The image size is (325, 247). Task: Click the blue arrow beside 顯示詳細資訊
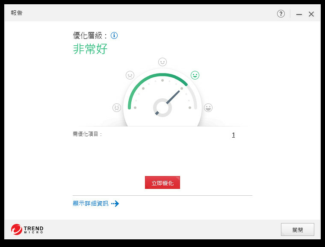pyautogui.click(x=115, y=203)
